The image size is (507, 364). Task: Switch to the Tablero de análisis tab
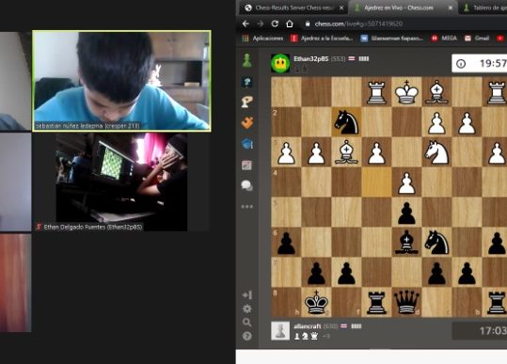484,8
